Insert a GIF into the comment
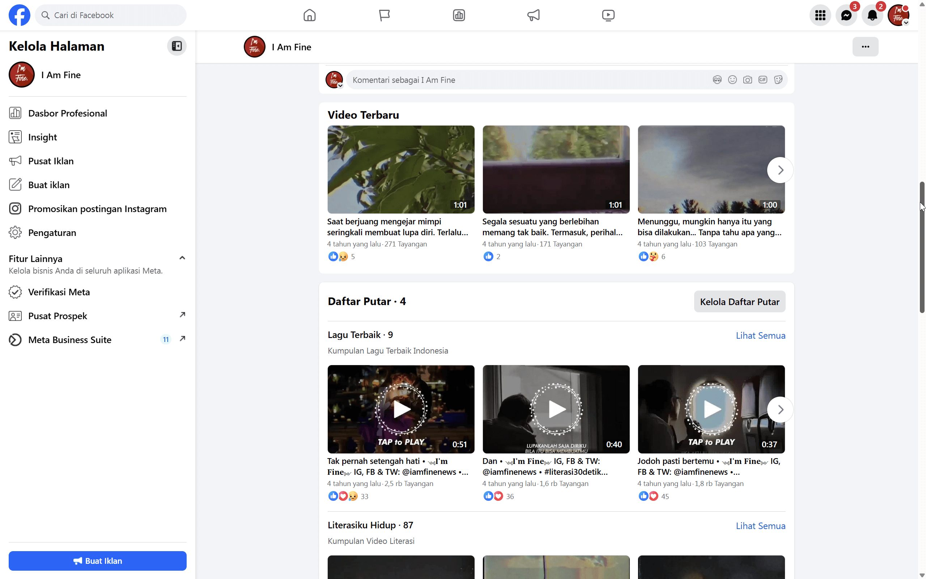926x579 pixels. click(x=763, y=80)
